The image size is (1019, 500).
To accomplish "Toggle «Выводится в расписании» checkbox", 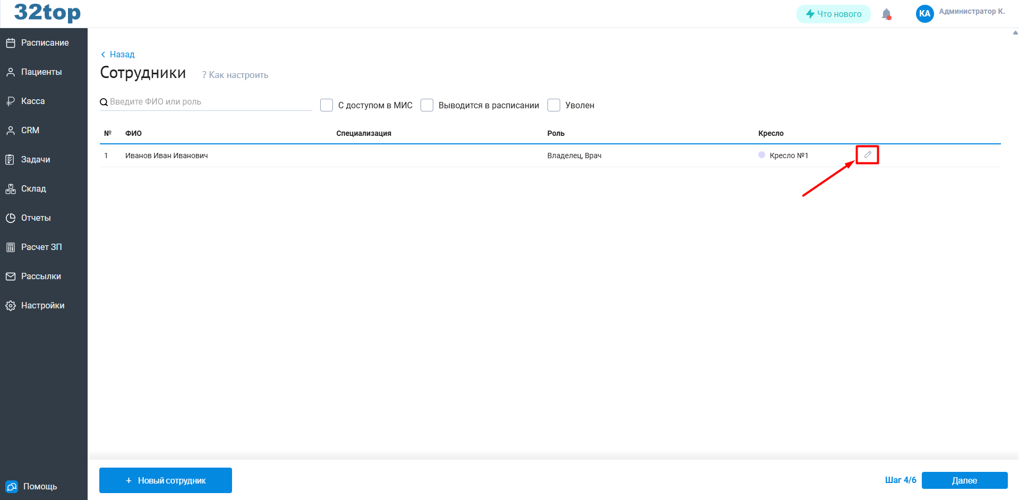I will click(427, 105).
